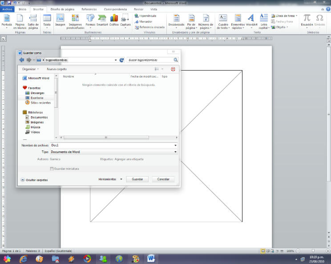Click Agregar una etiqueta tags field

129,159
